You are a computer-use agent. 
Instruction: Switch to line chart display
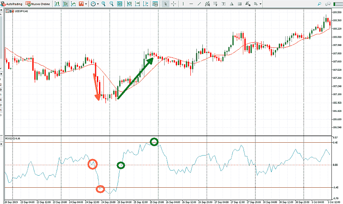(74, 3)
